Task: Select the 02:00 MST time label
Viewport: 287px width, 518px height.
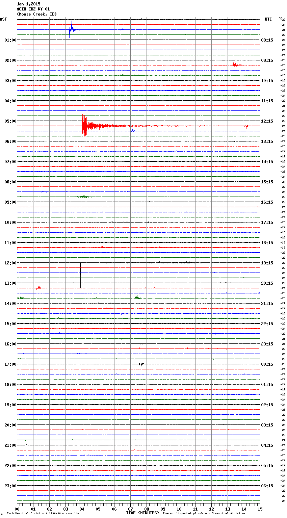Action: point(10,60)
